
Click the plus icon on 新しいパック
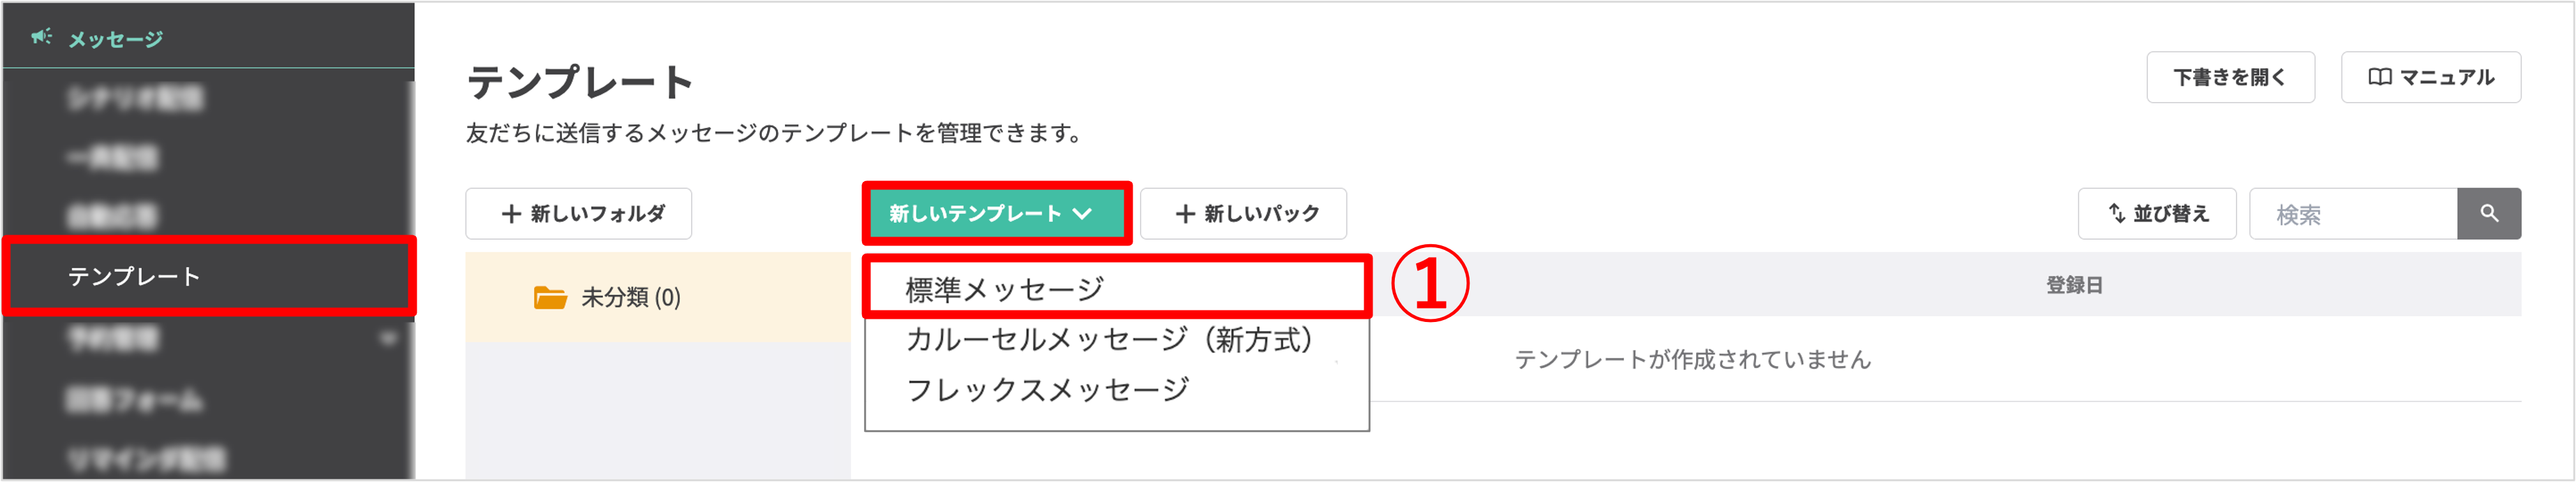(1185, 214)
